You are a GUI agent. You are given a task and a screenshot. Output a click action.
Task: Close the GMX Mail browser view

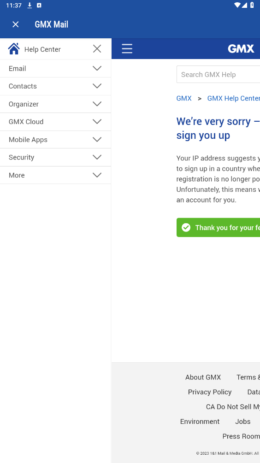(x=15, y=24)
